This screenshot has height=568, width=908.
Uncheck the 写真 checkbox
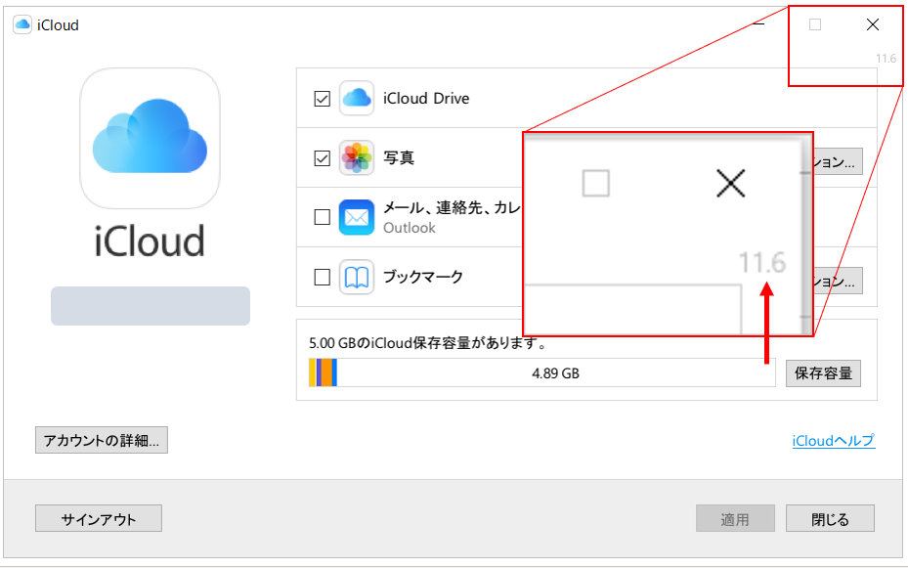tap(322, 157)
